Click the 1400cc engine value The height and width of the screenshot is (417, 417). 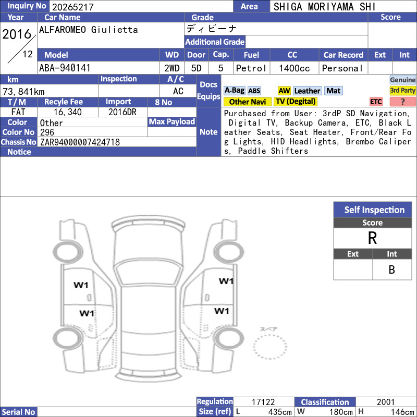(x=294, y=68)
